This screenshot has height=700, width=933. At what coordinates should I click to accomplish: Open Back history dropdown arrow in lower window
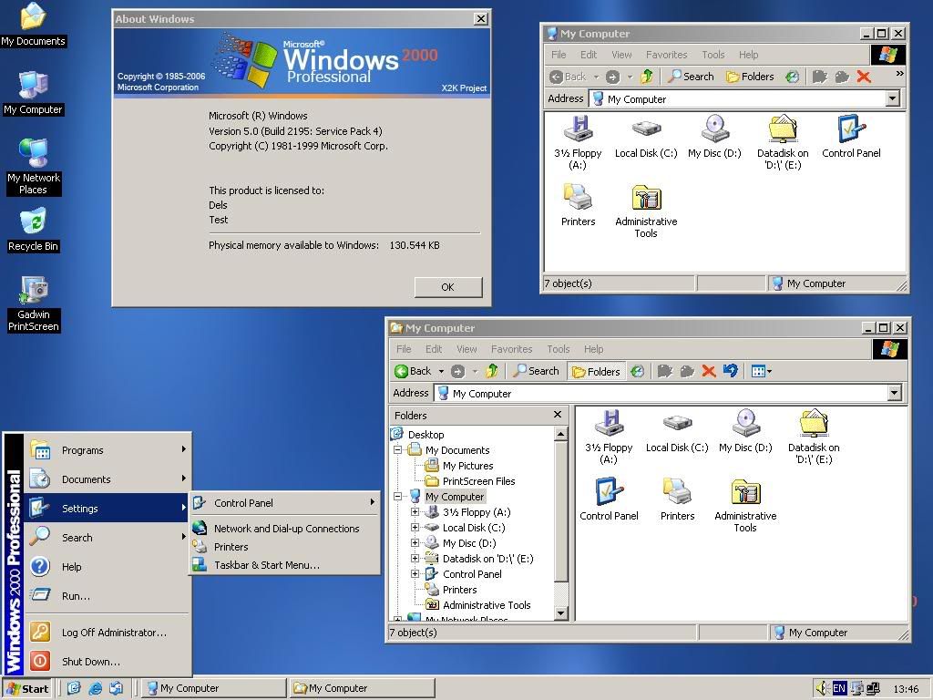441,372
